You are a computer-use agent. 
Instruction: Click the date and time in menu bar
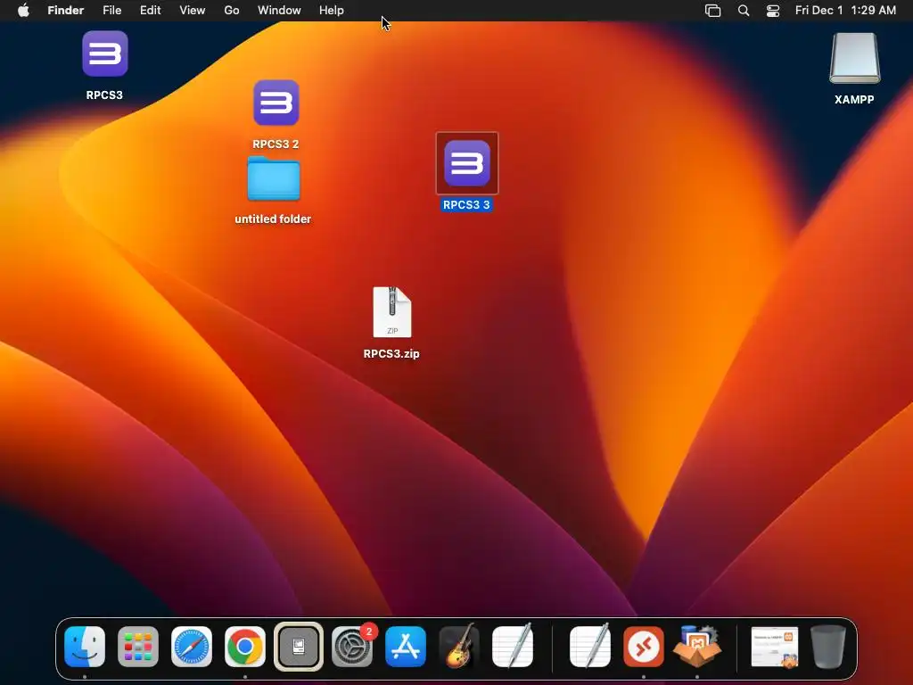pyautogui.click(x=845, y=11)
